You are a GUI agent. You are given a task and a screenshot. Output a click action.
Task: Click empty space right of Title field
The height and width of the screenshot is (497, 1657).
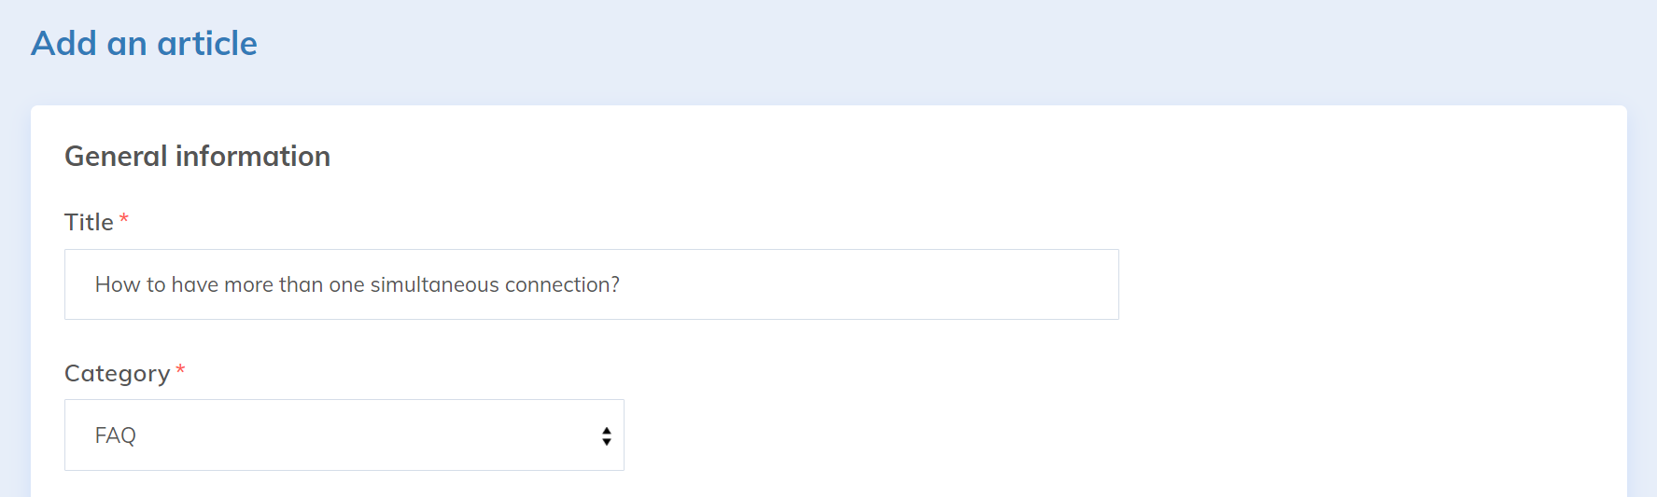[x=1354, y=284]
